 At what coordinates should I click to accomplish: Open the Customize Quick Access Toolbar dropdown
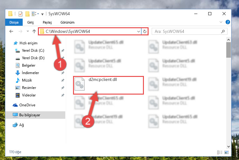click(x=42, y=14)
